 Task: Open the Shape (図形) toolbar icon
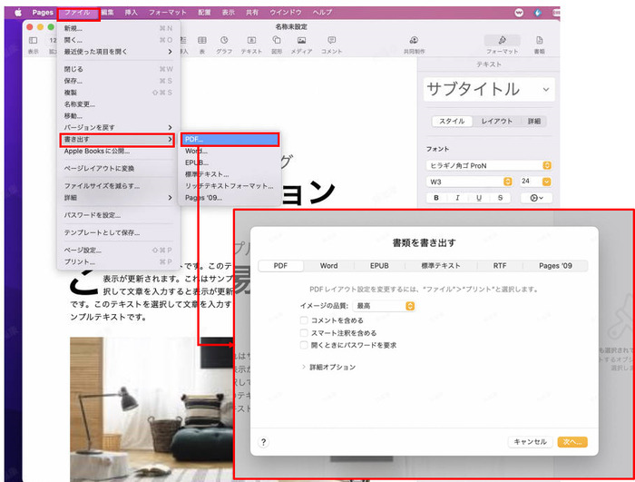(x=277, y=40)
